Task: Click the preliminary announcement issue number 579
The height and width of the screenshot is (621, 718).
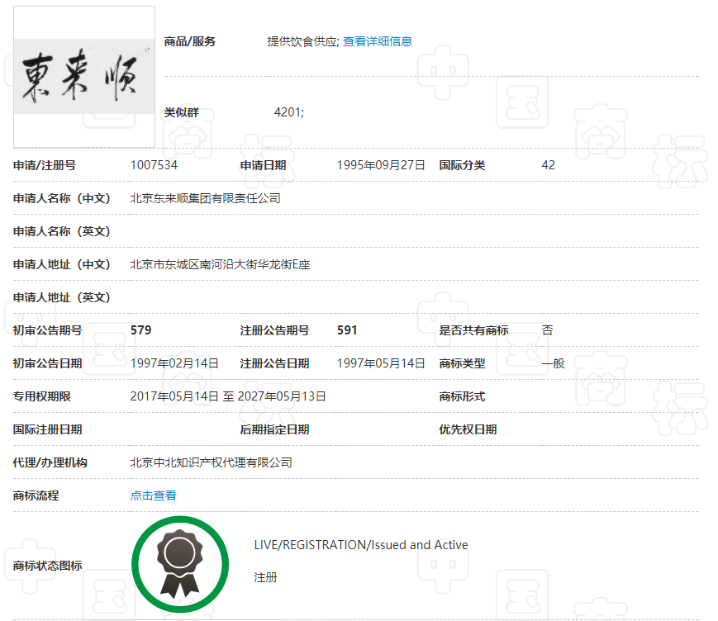Action: pyautogui.click(x=141, y=330)
